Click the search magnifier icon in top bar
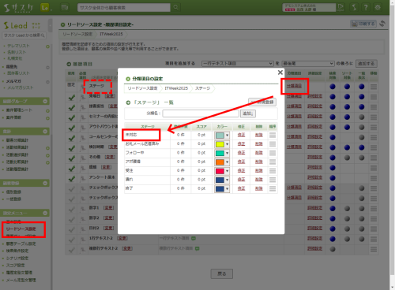 tap(175, 7)
